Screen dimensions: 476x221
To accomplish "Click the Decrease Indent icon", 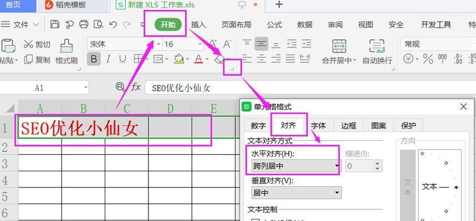I will click(291, 44).
